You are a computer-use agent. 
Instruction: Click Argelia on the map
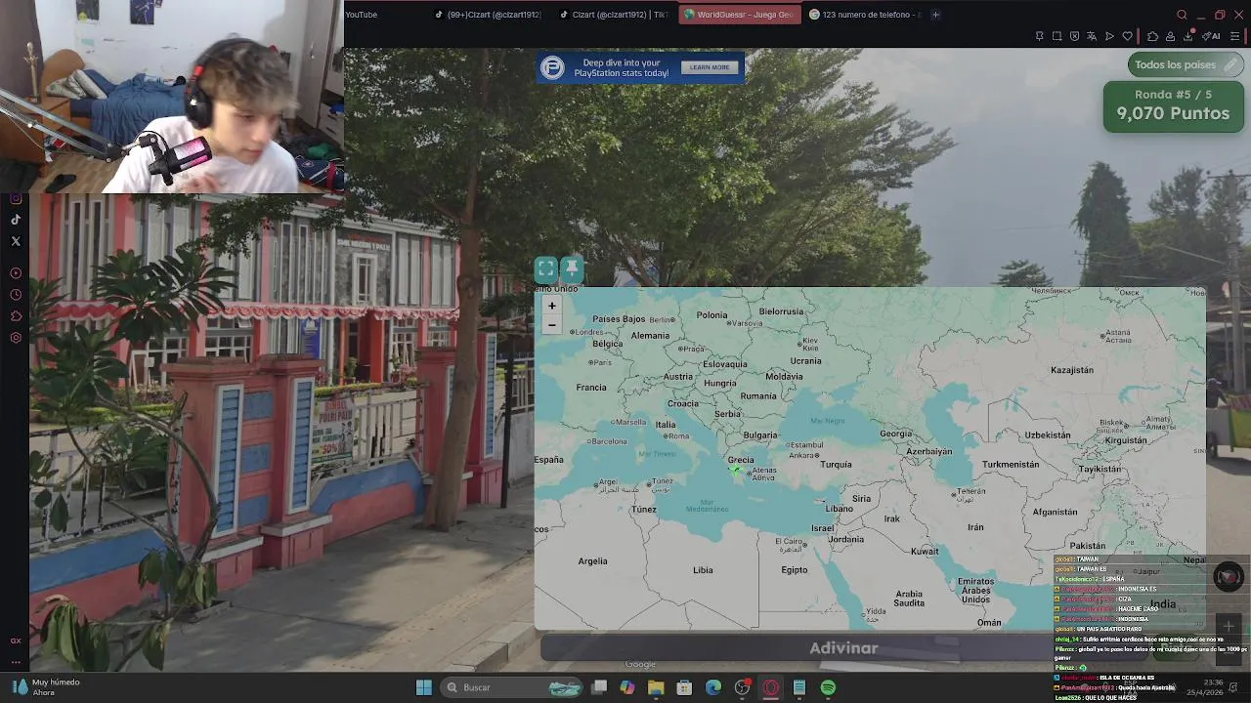pyautogui.click(x=592, y=561)
